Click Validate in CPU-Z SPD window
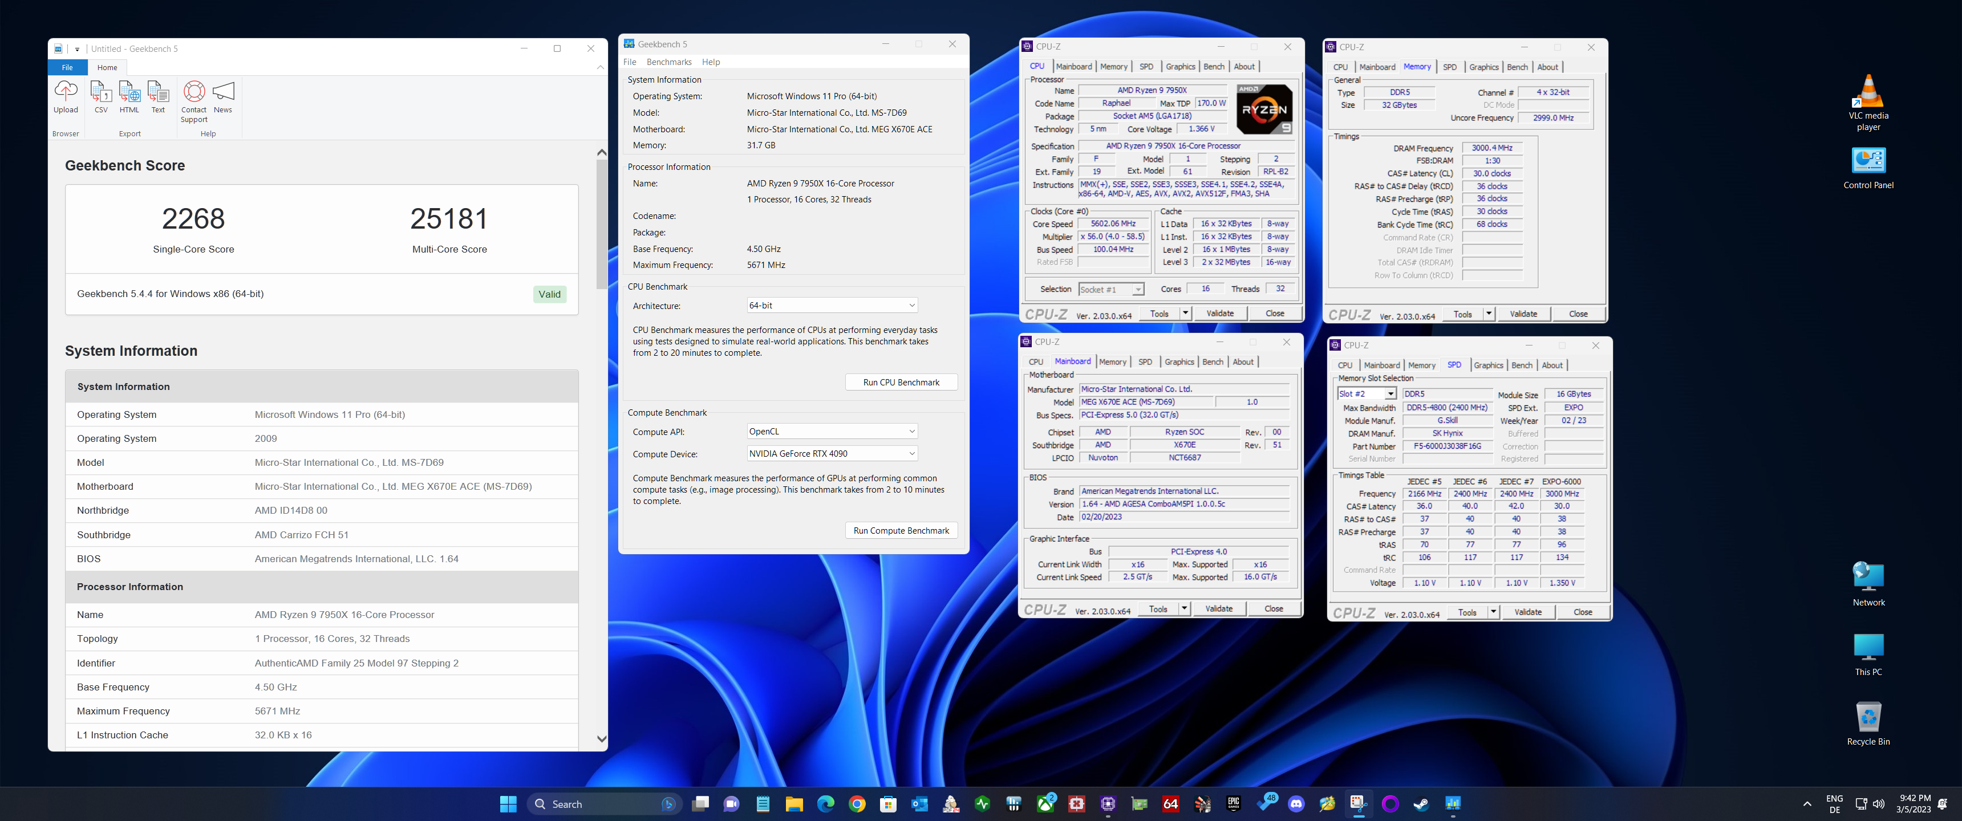This screenshot has height=821, width=1962. click(x=1528, y=612)
